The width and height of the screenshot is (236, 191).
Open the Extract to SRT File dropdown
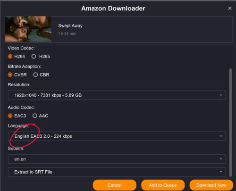pyautogui.click(x=117, y=172)
